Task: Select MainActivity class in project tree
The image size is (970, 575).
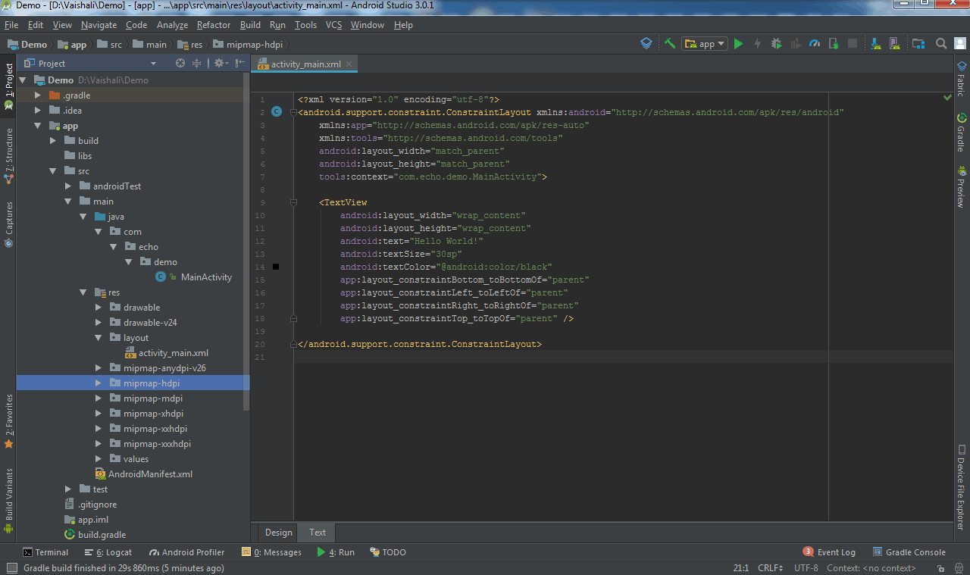Action: (x=205, y=277)
